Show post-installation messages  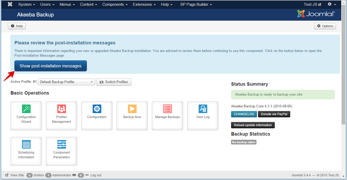pos(51,66)
